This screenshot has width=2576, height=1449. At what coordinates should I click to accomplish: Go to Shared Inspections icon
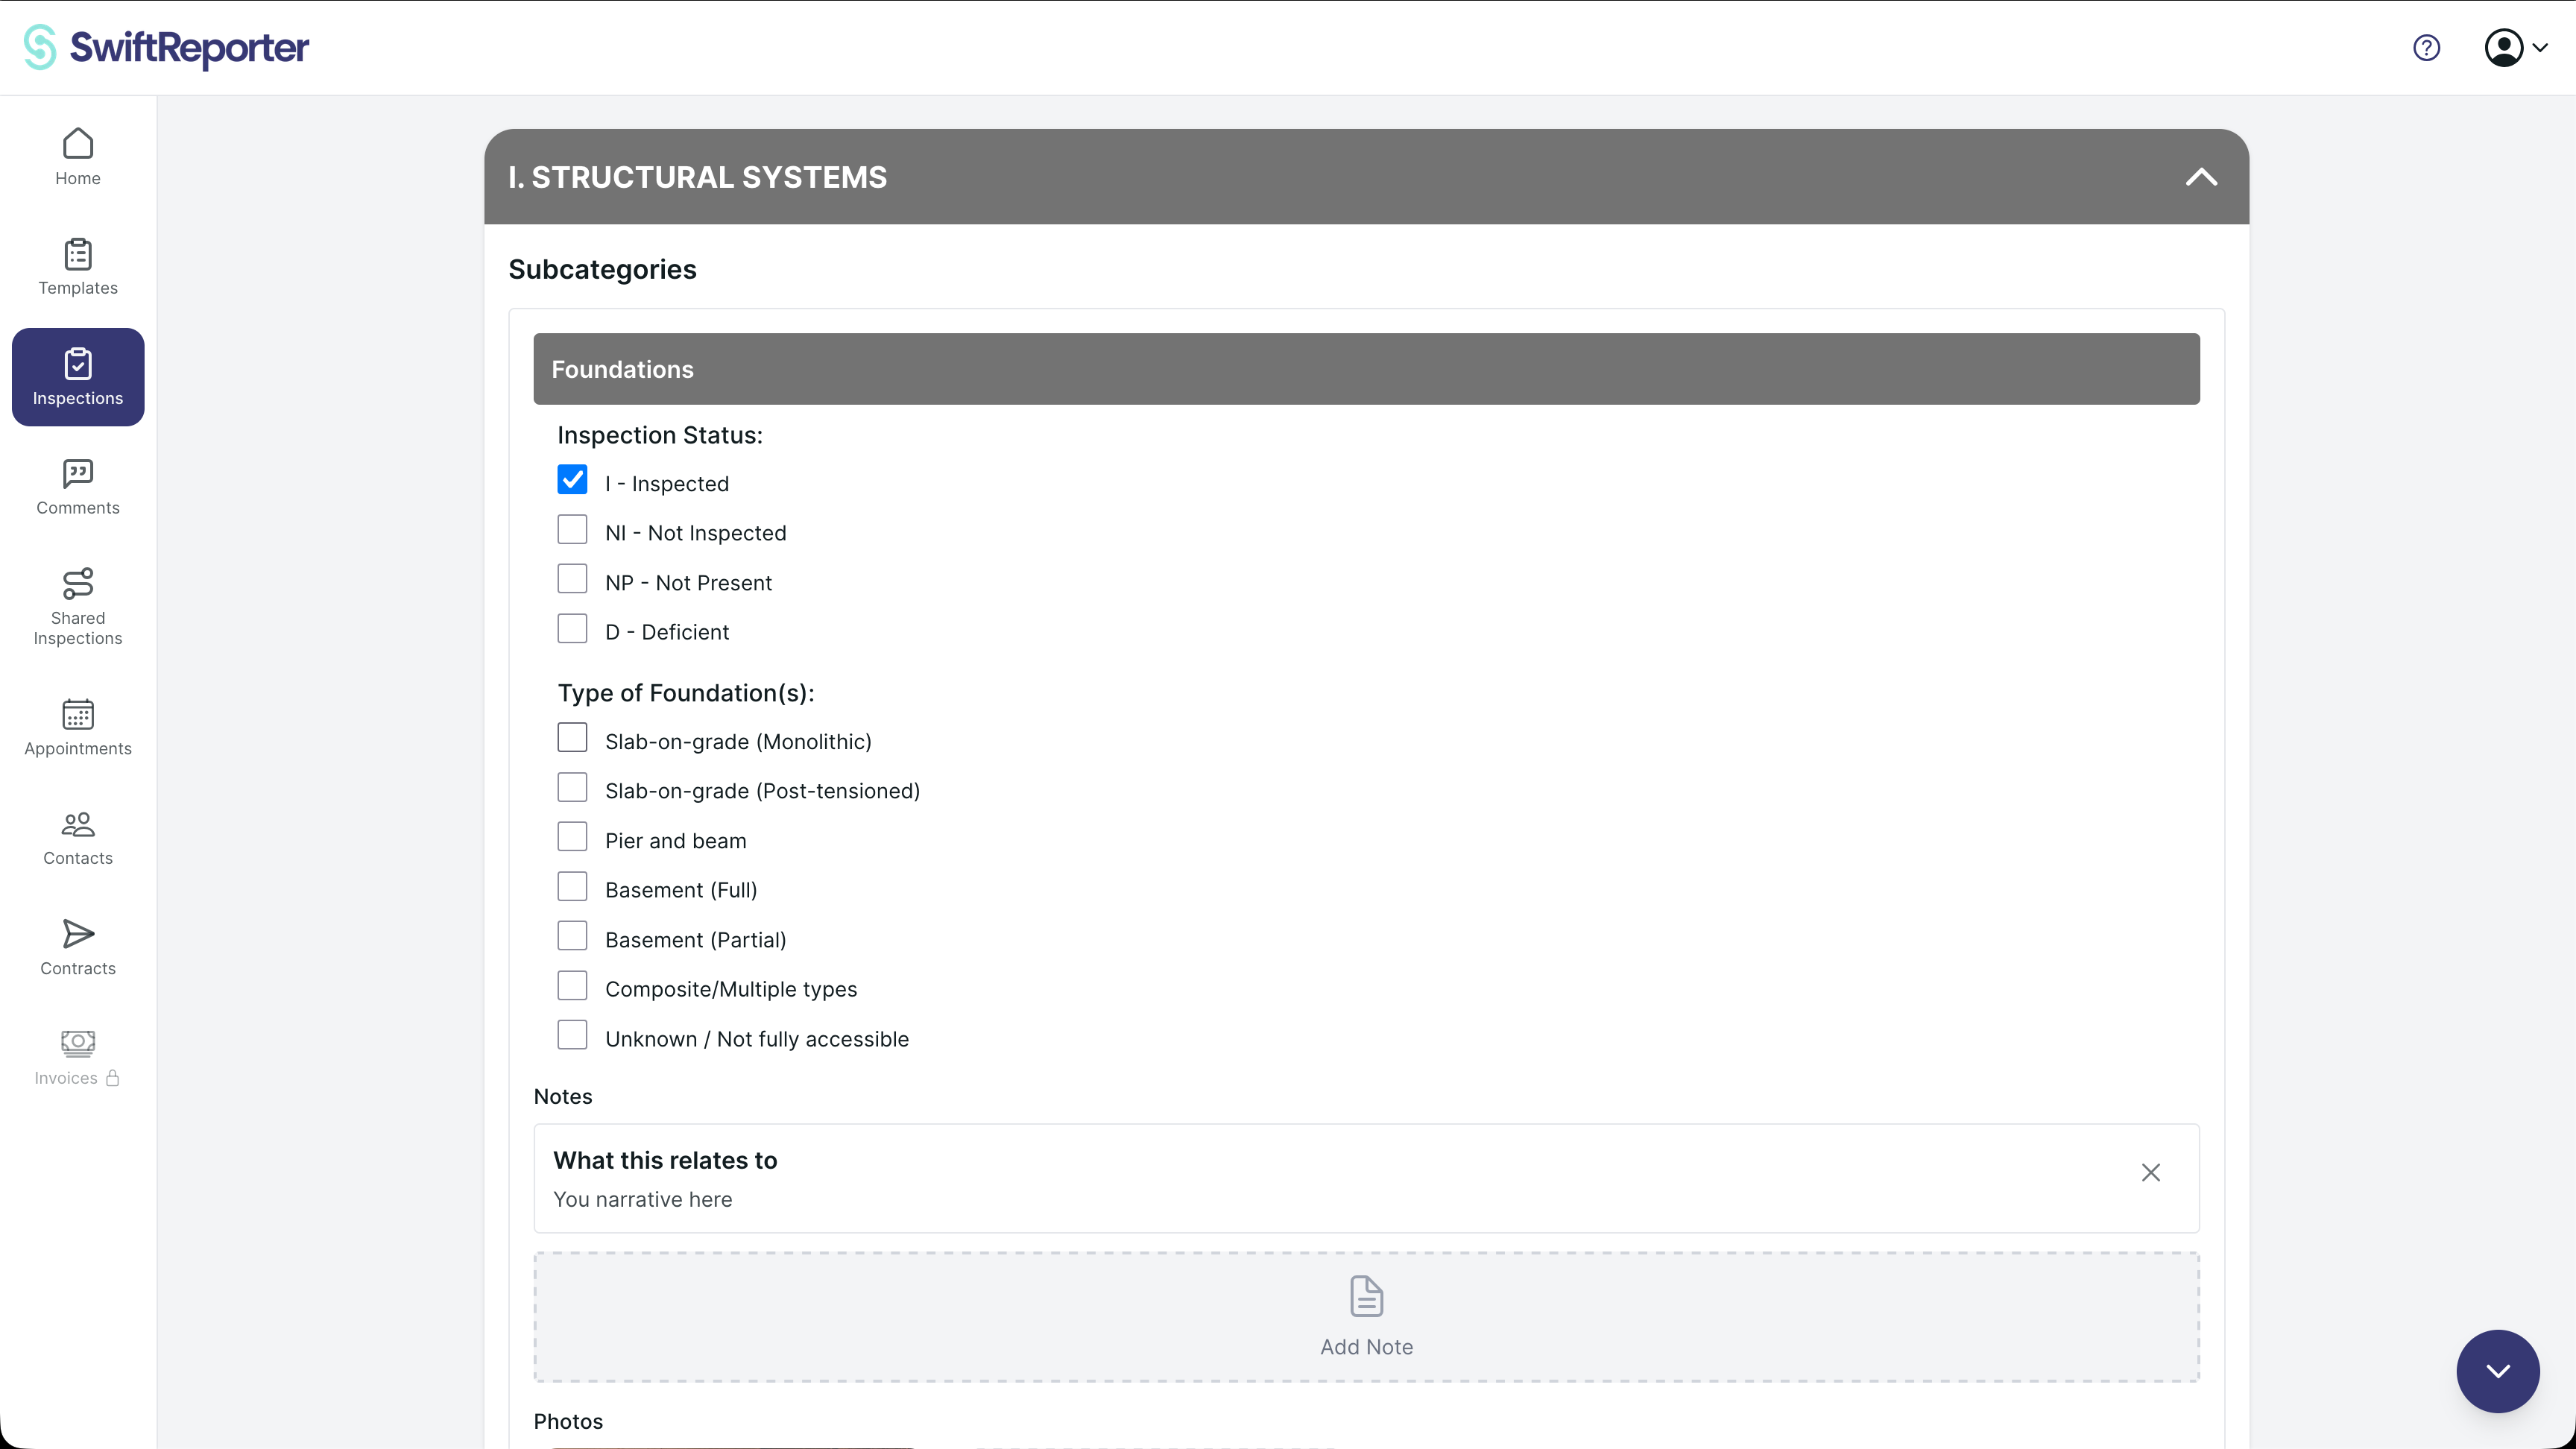click(78, 583)
